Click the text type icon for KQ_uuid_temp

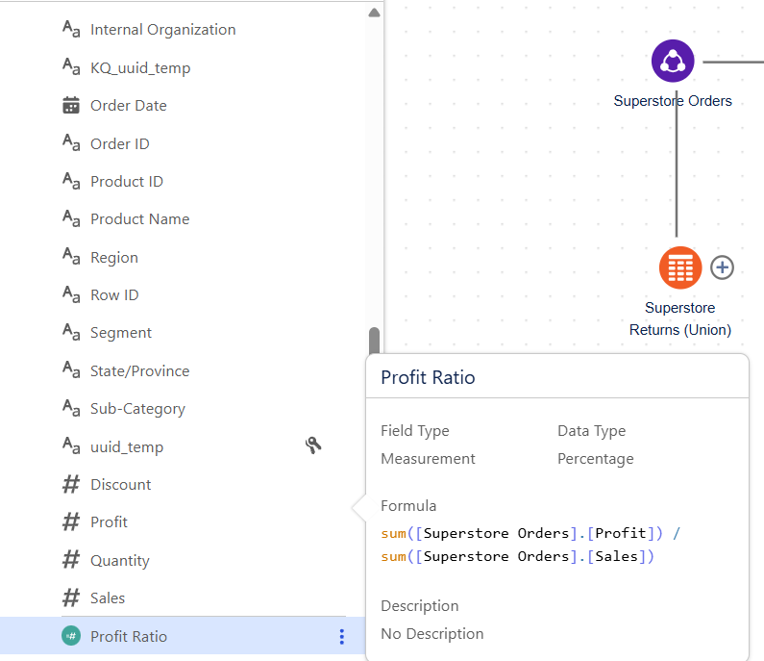(x=71, y=66)
